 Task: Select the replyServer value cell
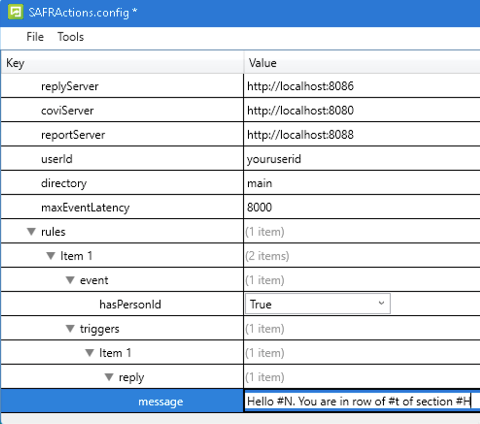point(300,86)
